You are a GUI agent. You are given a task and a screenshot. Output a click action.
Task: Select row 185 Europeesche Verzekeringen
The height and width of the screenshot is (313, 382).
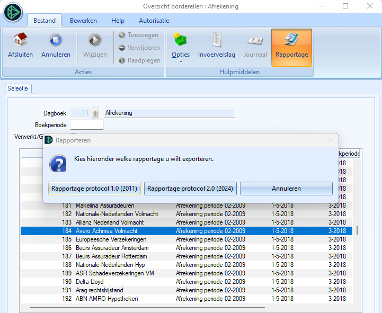point(186,239)
